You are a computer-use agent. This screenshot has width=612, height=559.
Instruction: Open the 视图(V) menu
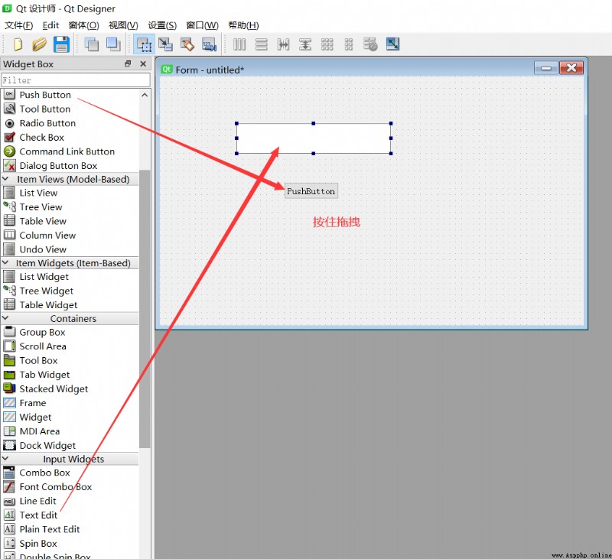tap(123, 25)
